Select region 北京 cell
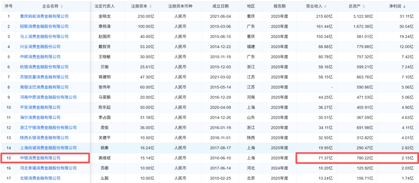 click(251, 178)
